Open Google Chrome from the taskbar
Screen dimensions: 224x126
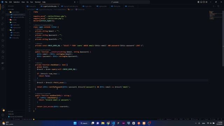tap(108, 123)
